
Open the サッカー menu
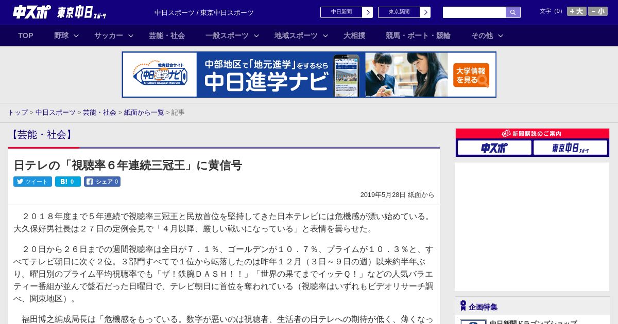click(x=109, y=35)
